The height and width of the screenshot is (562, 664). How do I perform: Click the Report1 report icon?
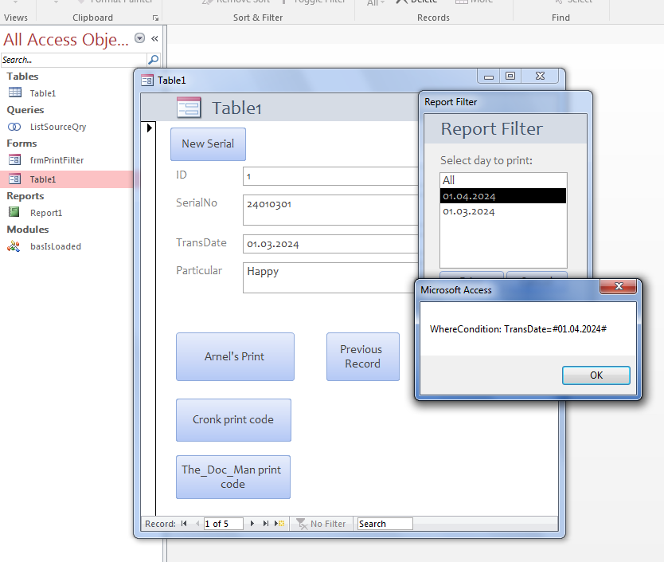point(14,212)
